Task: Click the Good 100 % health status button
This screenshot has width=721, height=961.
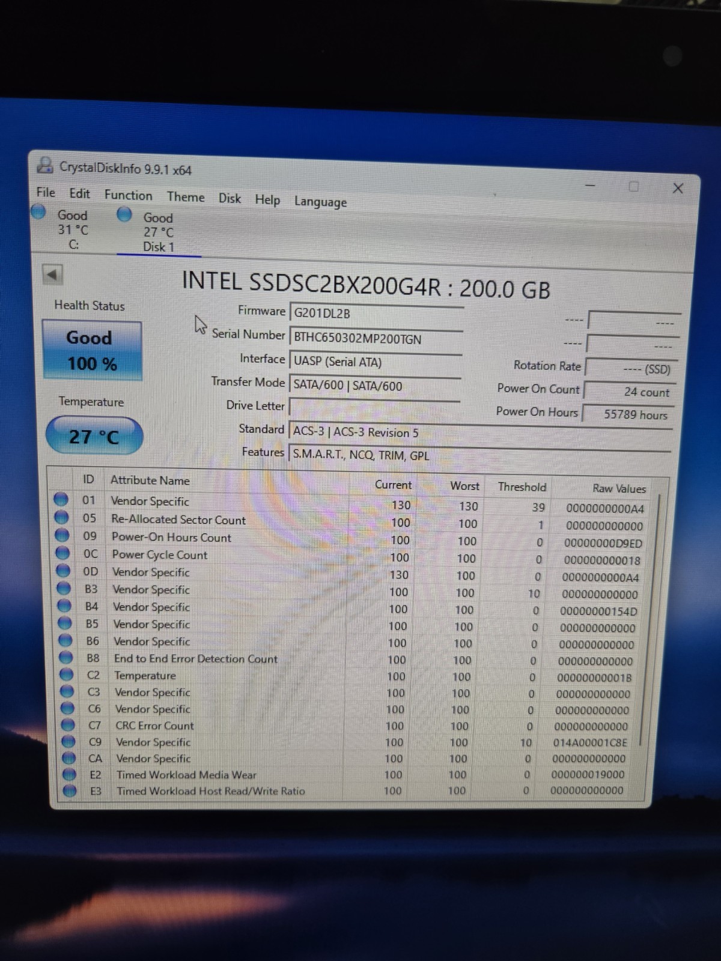Action: click(92, 351)
